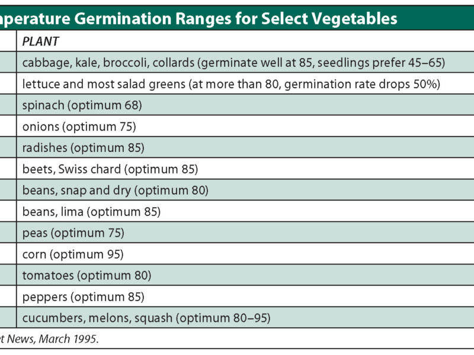Click the corn (optimum 95) row

[x=73, y=254]
